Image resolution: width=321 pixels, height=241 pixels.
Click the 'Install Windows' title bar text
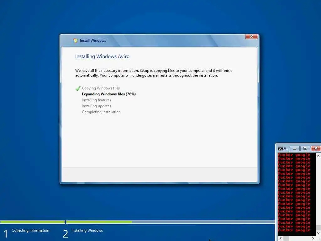pyautogui.click(x=93, y=40)
